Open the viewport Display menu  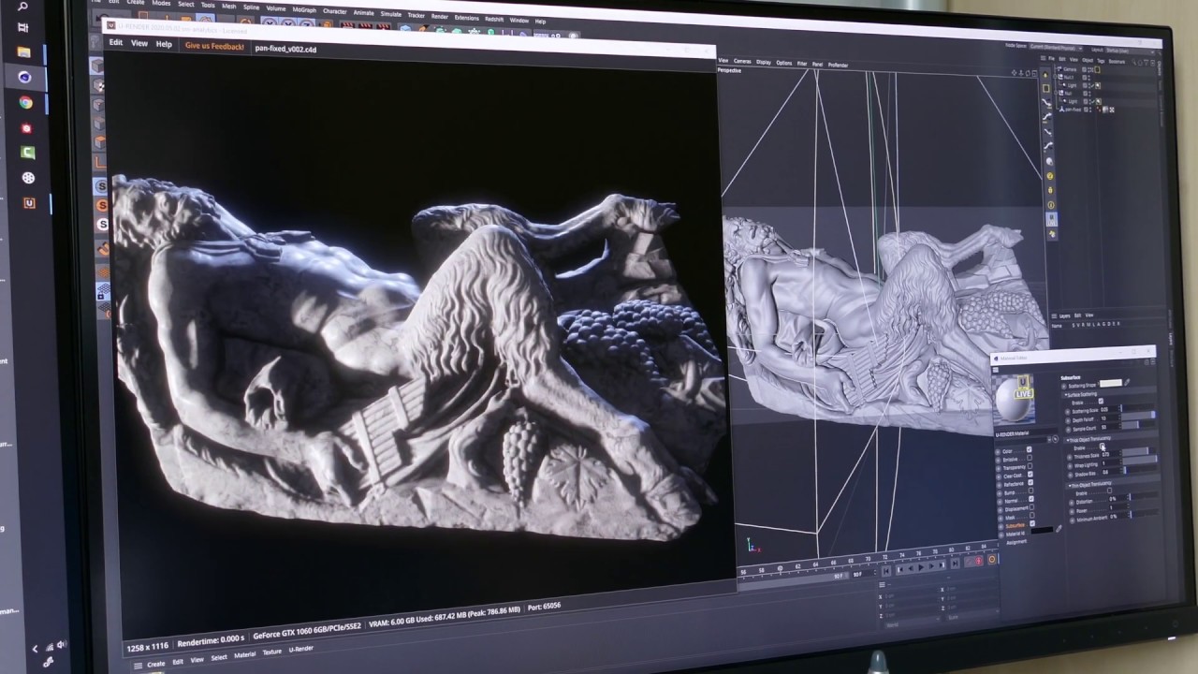764,62
